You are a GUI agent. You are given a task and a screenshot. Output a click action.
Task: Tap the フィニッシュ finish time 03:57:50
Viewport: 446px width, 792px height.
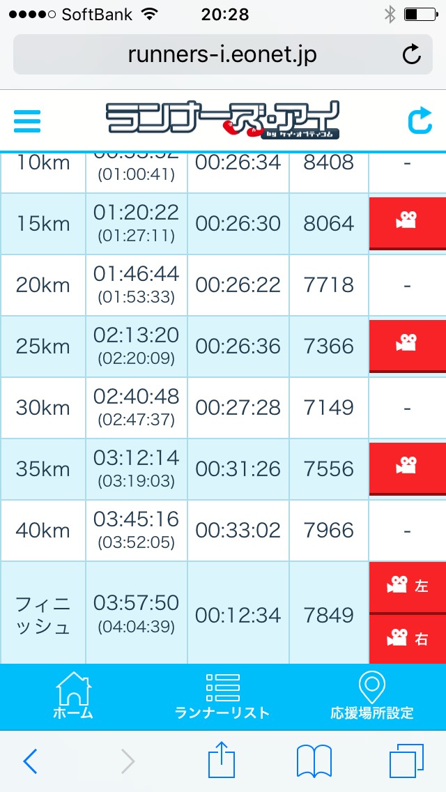(137, 602)
